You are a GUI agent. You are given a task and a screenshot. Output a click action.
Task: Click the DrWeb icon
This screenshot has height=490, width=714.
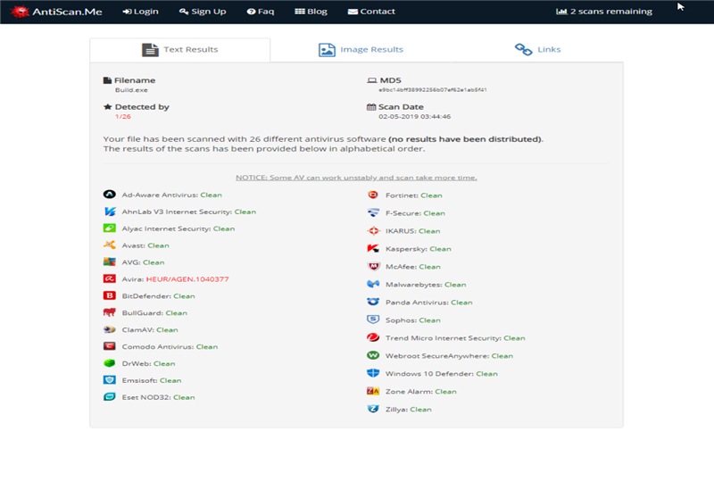[109, 363]
